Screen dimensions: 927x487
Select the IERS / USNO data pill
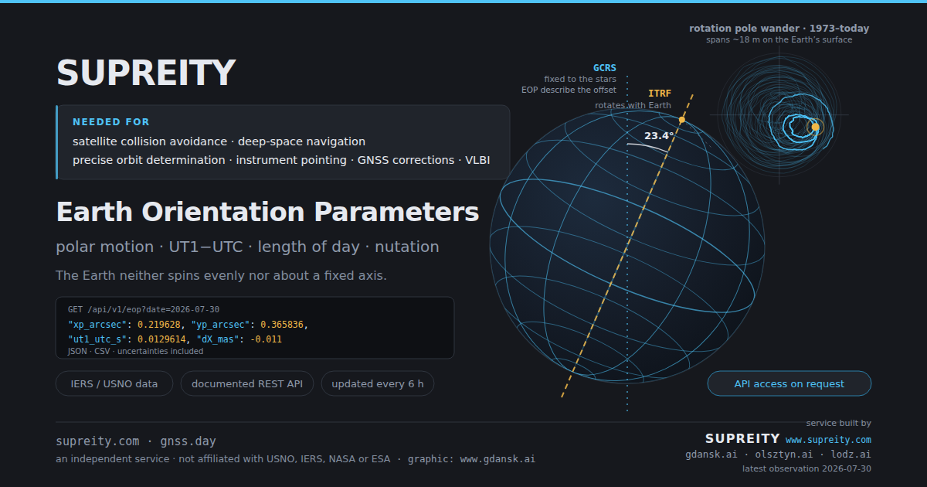pyautogui.click(x=114, y=383)
